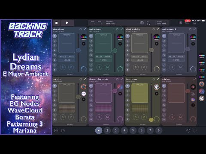Play pattern 1 on the bass drone track
206x154 pixels.
tap(127, 86)
